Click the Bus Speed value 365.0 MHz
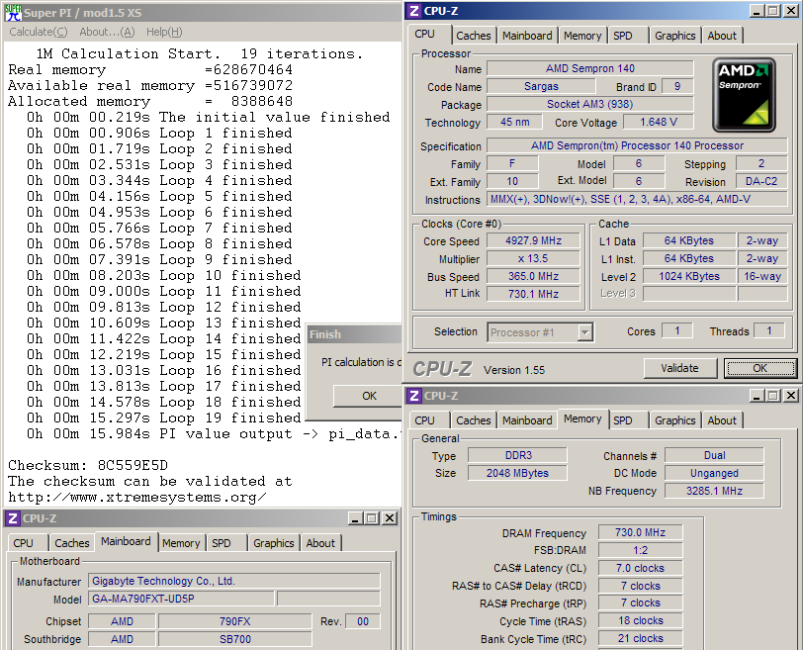This screenshot has width=803, height=650. [x=533, y=277]
